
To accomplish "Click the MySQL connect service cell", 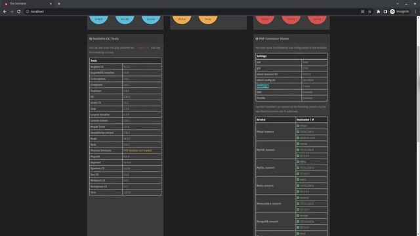I will (x=276, y=150).
